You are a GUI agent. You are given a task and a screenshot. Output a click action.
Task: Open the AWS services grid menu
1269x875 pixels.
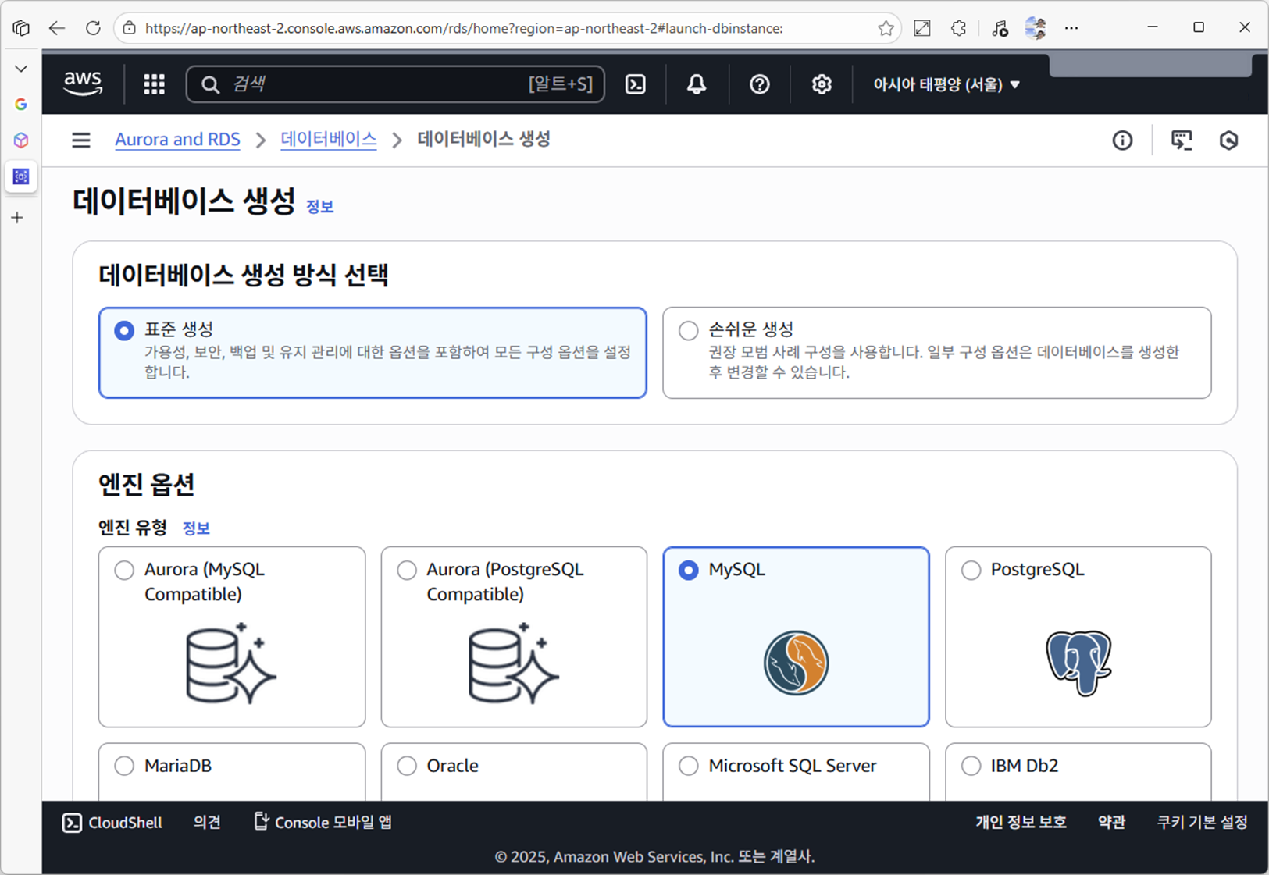pyautogui.click(x=154, y=84)
